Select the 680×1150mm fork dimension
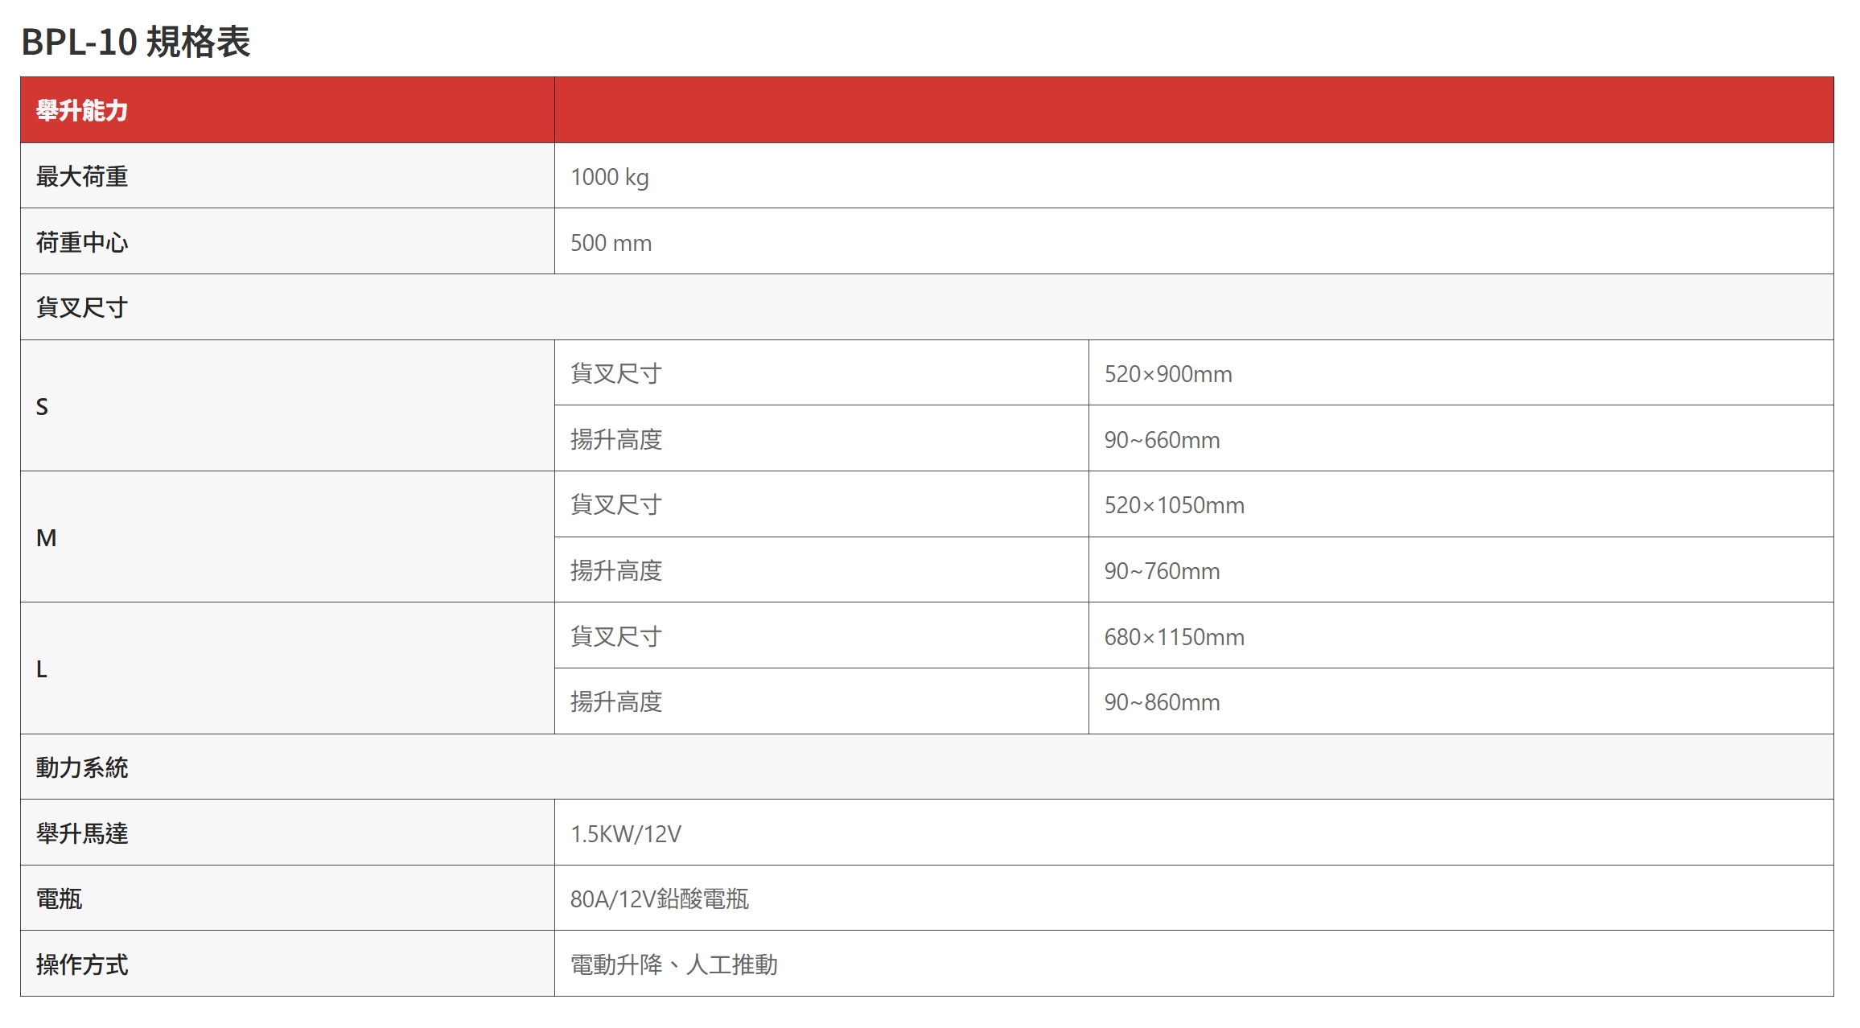 pyautogui.click(x=1174, y=637)
